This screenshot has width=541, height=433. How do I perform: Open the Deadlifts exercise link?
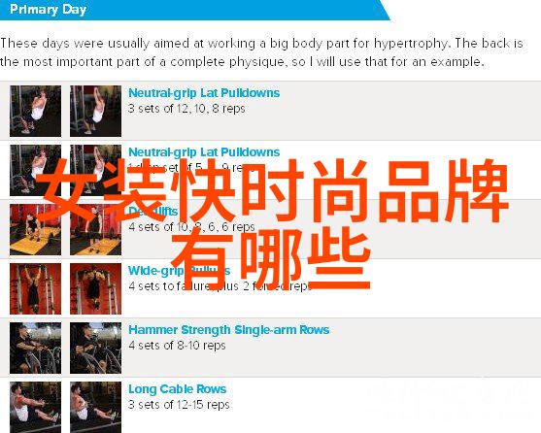(152, 212)
